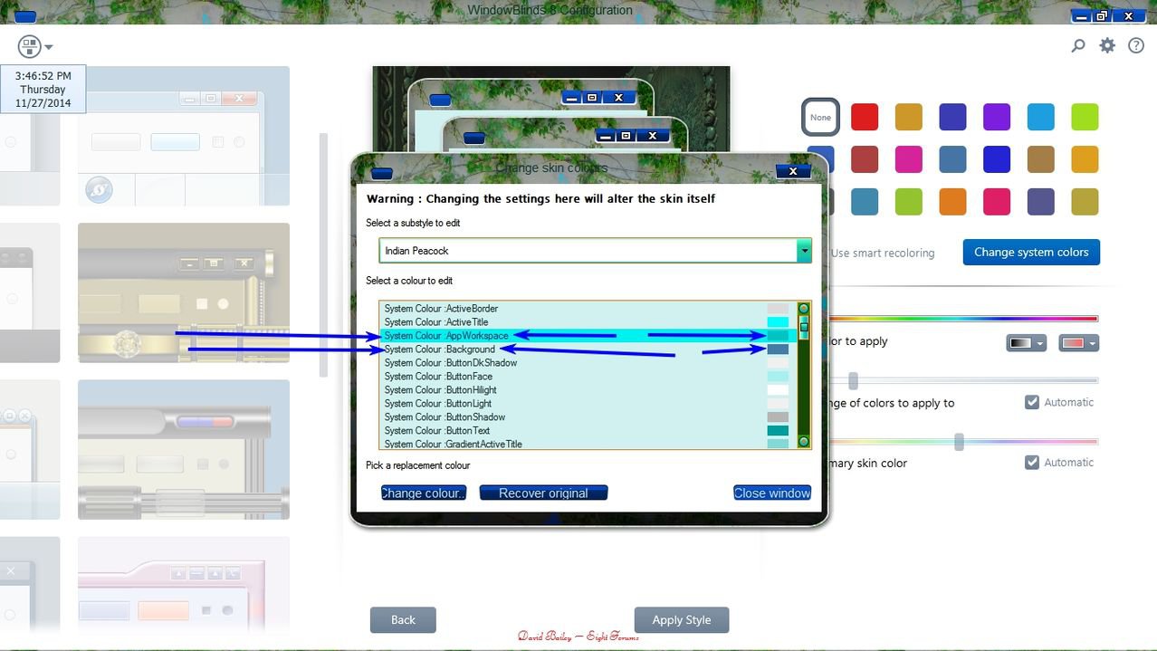The height and width of the screenshot is (651, 1157).
Task: Select System Colour :ButtonDkShadow row
Action: coord(587,363)
